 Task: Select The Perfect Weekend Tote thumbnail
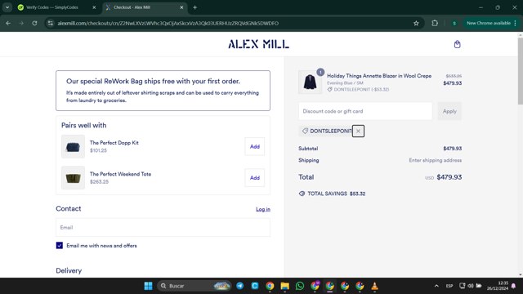pos(73,178)
